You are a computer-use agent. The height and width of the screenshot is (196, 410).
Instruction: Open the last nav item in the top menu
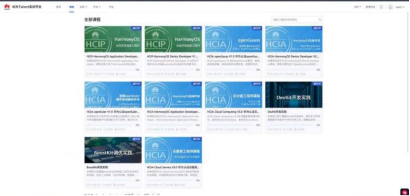click(111, 7)
